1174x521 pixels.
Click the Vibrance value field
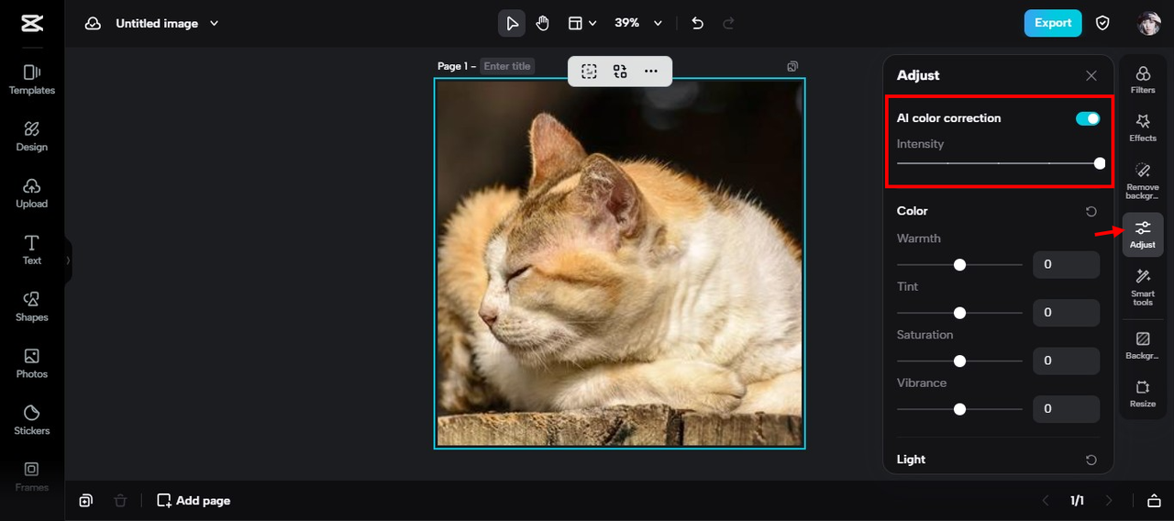click(x=1066, y=409)
